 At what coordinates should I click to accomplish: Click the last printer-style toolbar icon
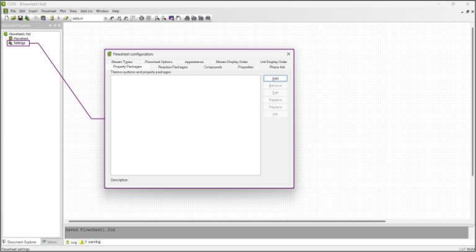[208, 18]
